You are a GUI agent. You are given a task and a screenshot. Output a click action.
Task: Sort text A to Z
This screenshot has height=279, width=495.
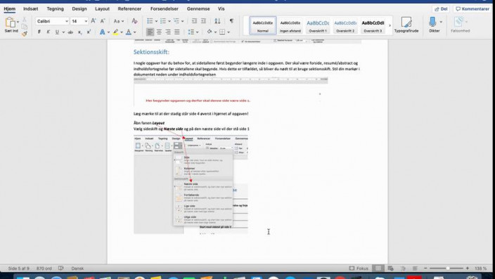217,21
